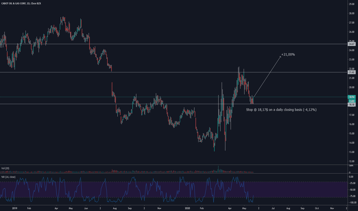
Task: Select the %R (14, close) indicator label
Action: pyautogui.click(x=8, y=177)
